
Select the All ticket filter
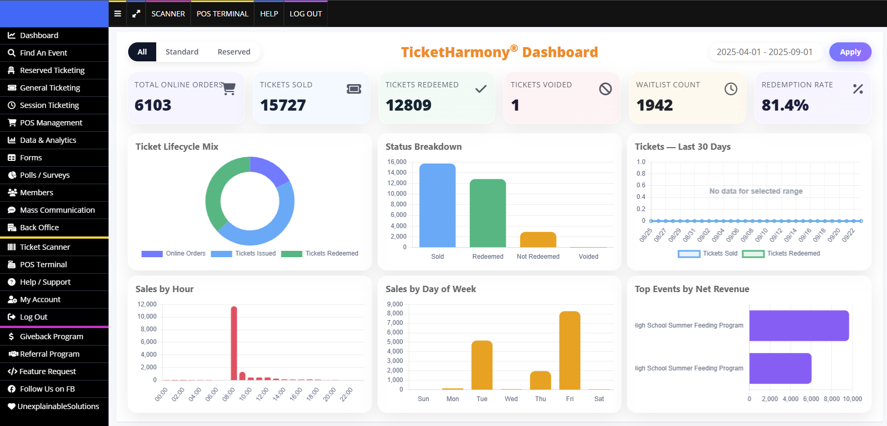142,52
